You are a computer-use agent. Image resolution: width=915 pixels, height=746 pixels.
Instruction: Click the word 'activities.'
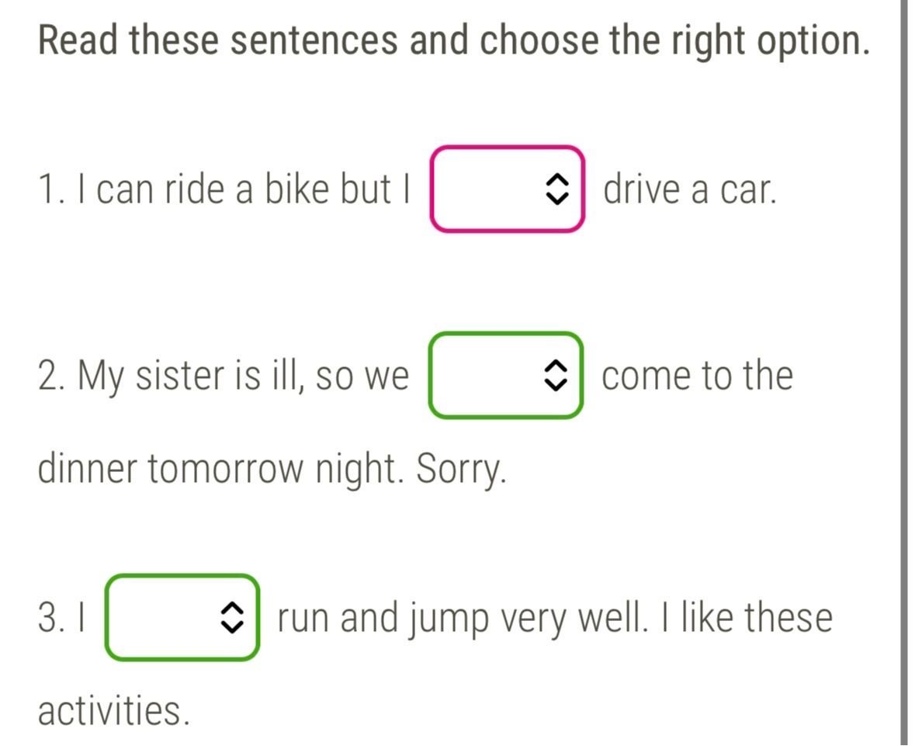pyautogui.click(x=114, y=710)
